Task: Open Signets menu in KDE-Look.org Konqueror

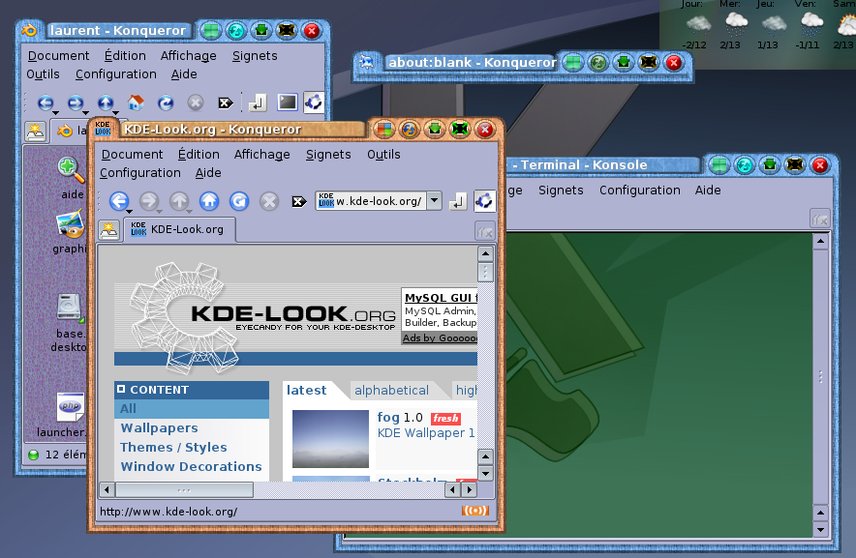Action: 328,155
